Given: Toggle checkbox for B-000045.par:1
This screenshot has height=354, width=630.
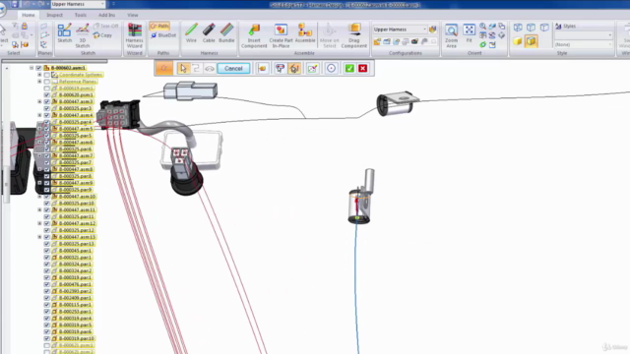Looking at the screenshot, I should (x=47, y=251).
